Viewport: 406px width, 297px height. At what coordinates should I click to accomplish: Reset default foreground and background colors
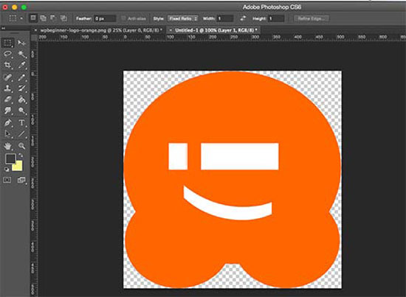pyautogui.click(x=7, y=170)
